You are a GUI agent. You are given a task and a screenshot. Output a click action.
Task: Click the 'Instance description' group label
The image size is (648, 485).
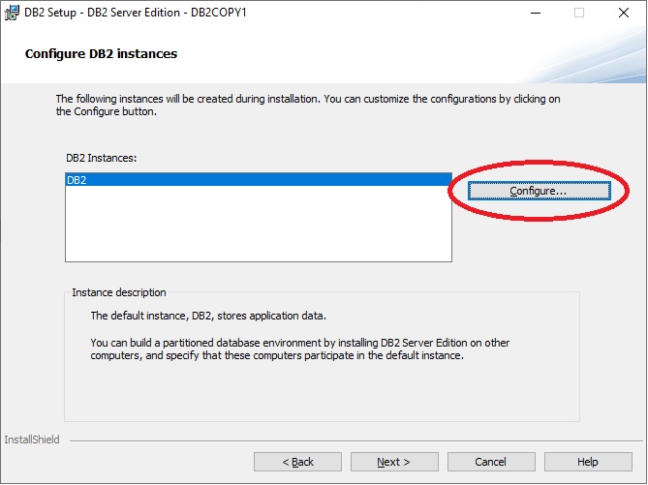pos(119,292)
